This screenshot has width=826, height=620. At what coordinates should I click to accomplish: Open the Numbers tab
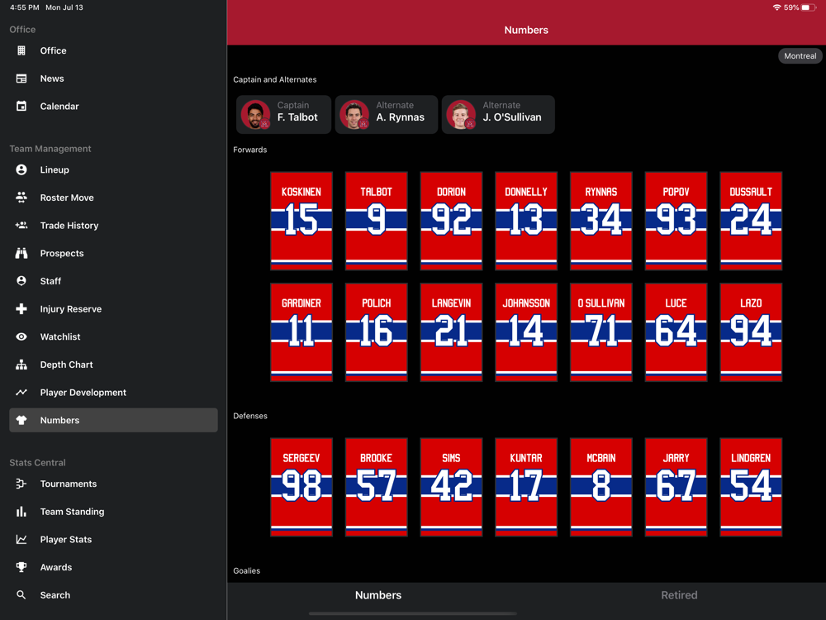pos(378,594)
